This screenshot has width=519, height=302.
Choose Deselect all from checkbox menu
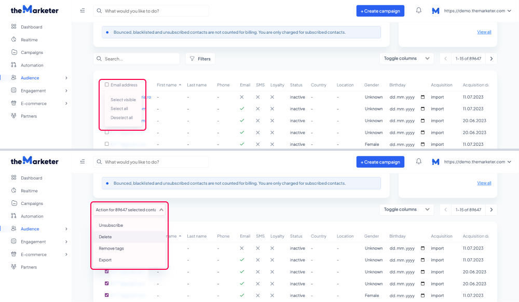(122, 117)
